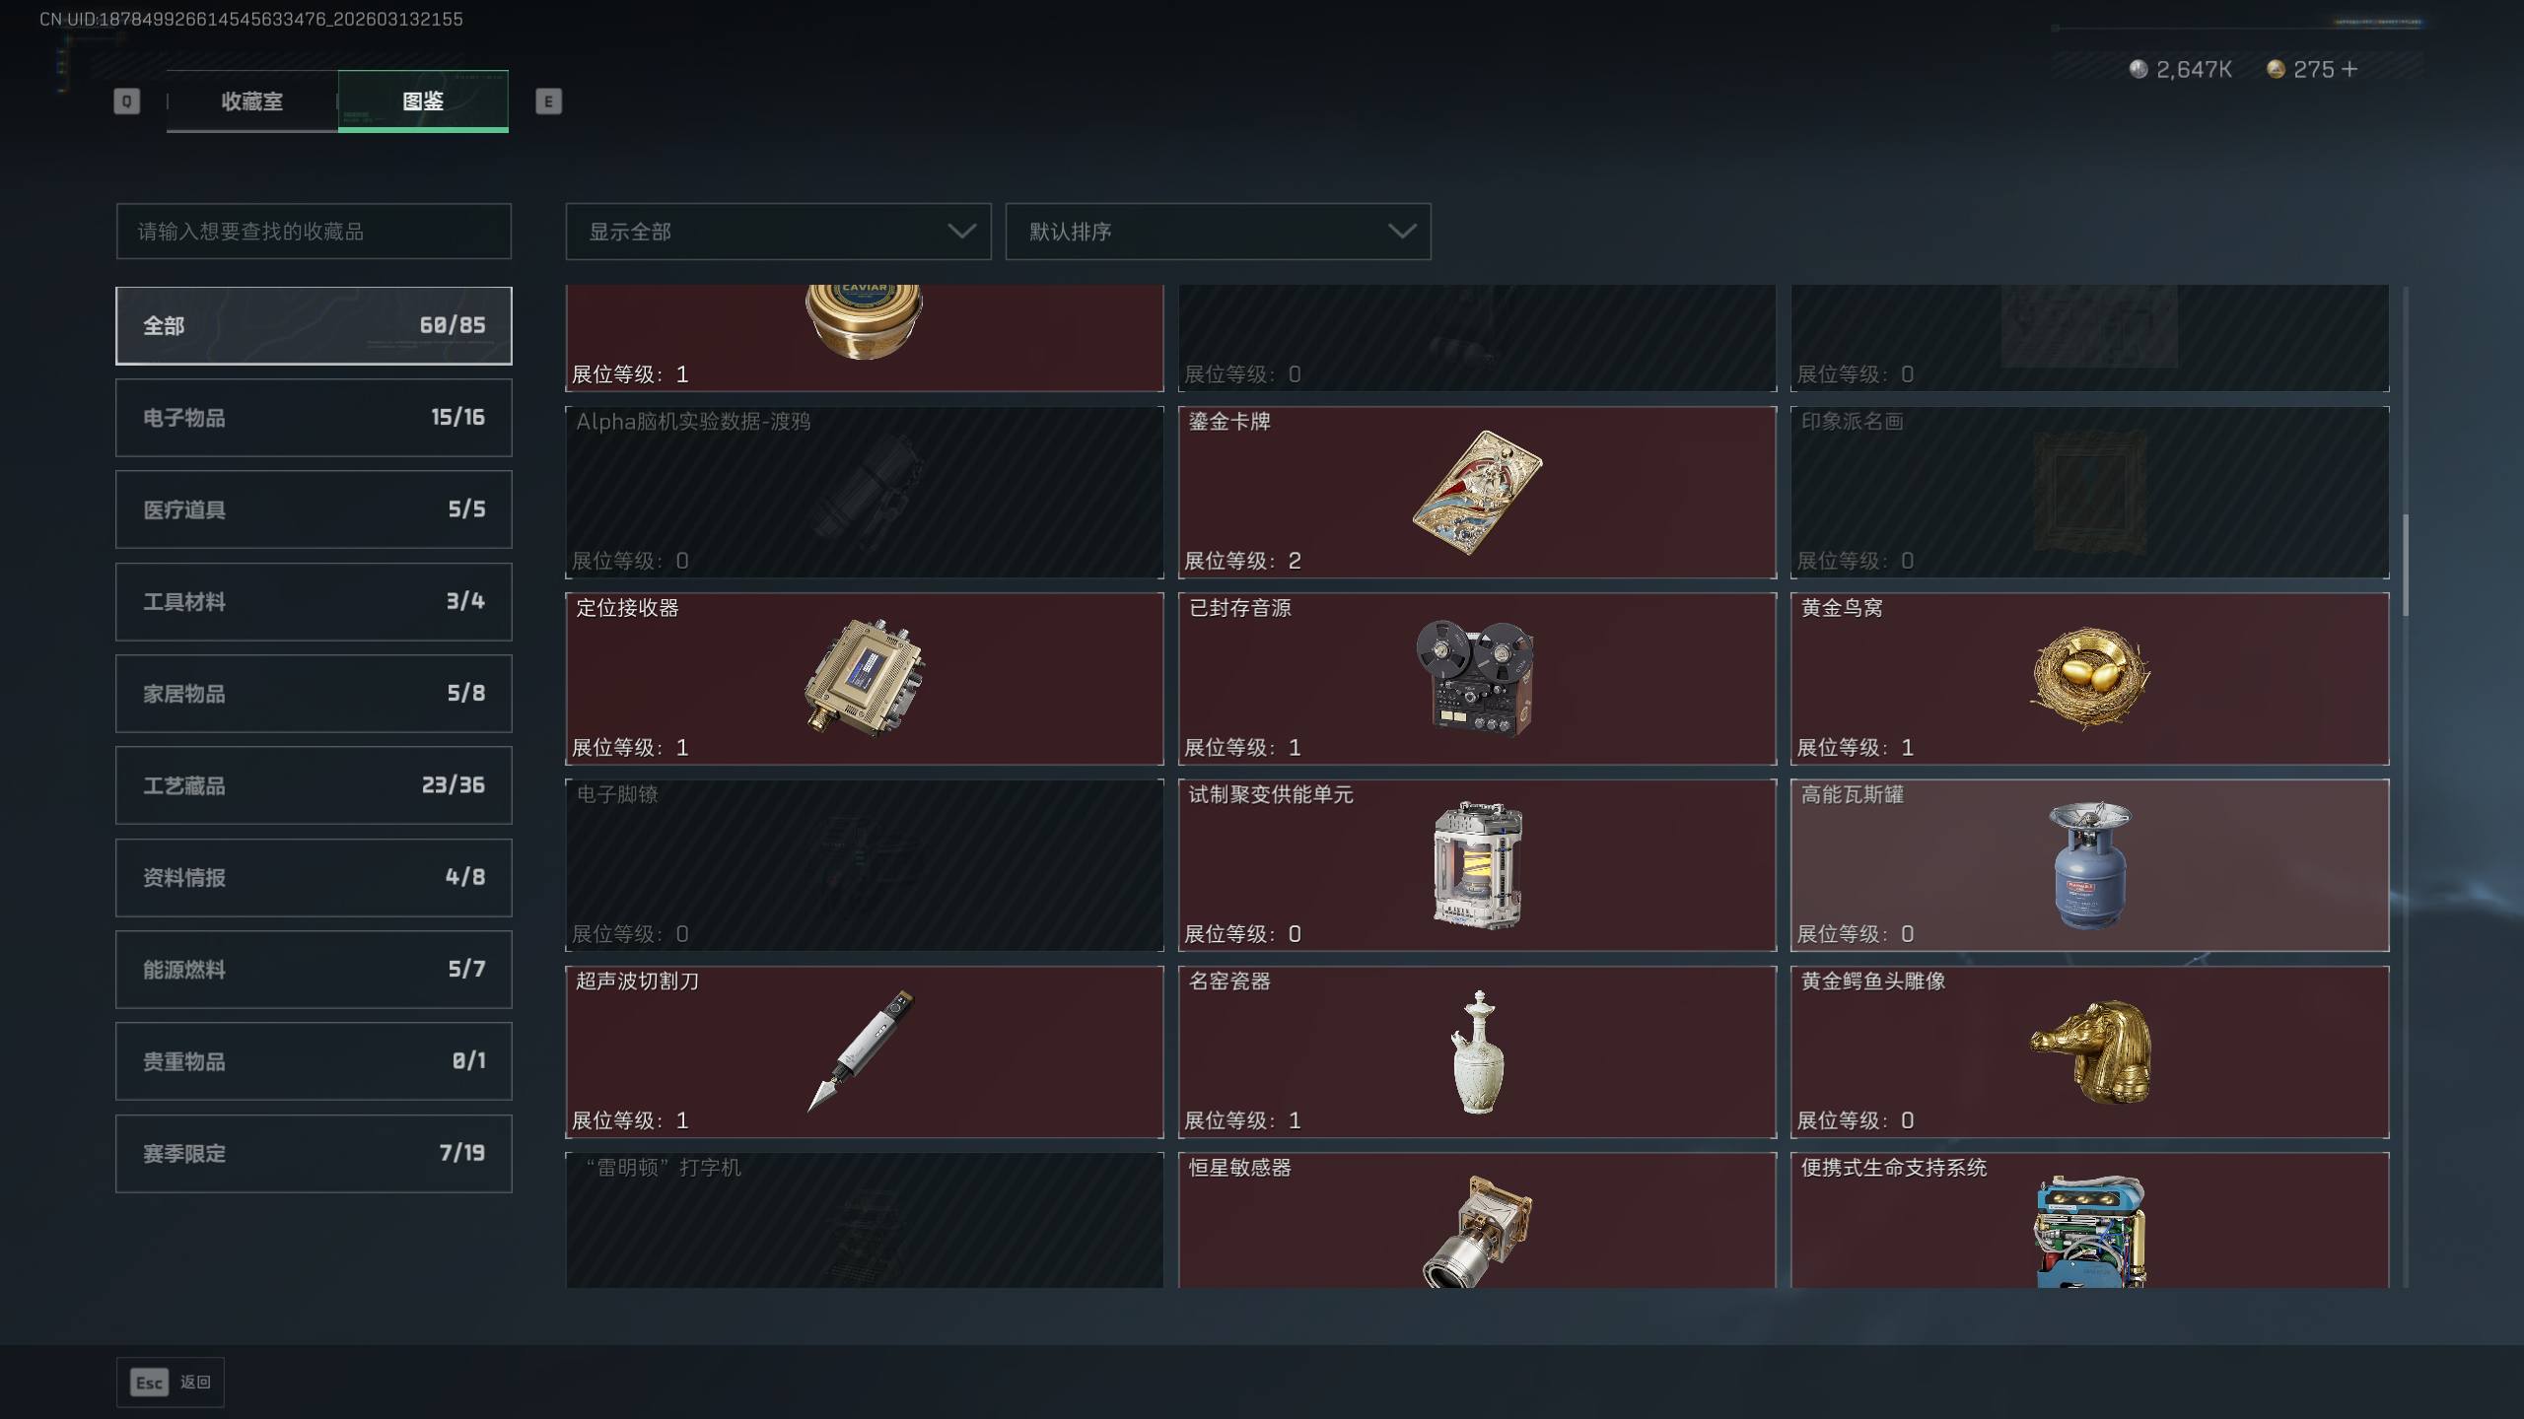This screenshot has height=1419, width=2524.
Task: Select the 鎏金卡牌 gilded card item
Action: (1477, 492)
